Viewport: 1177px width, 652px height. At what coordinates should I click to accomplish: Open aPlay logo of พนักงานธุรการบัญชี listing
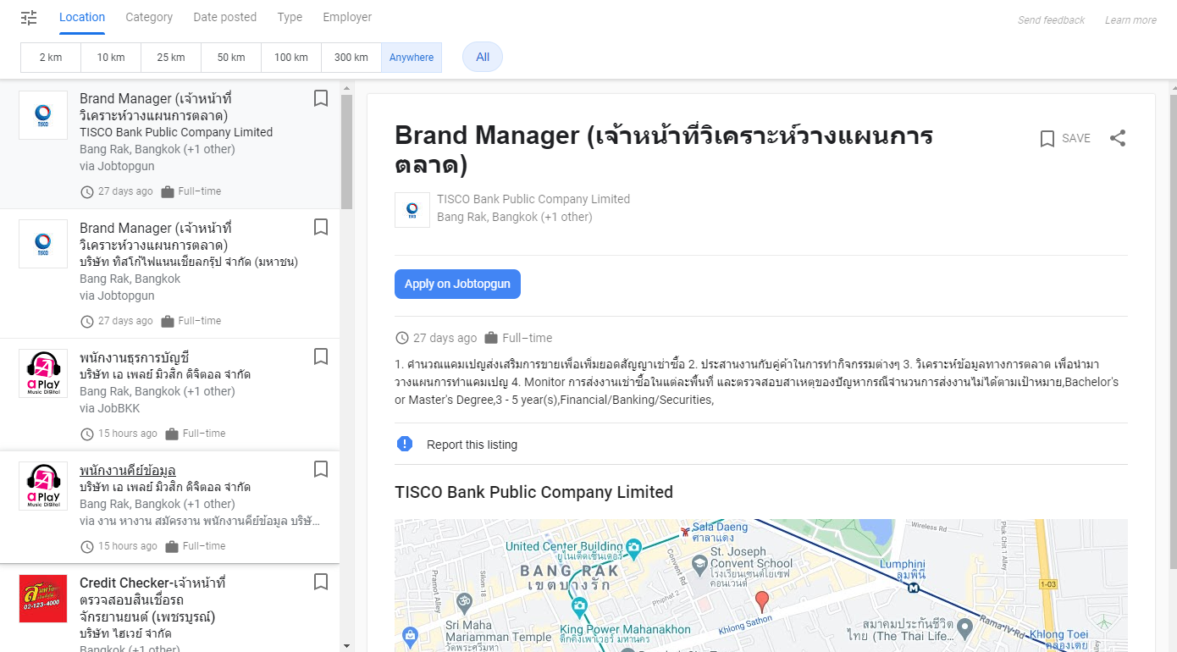tap(43, 373)
